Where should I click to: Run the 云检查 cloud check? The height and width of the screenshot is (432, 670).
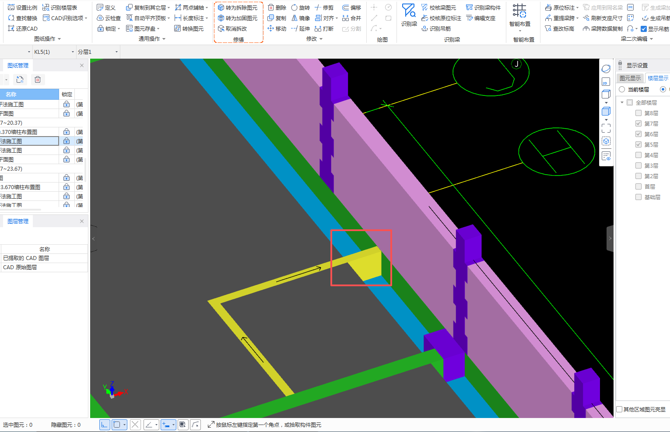109,18
